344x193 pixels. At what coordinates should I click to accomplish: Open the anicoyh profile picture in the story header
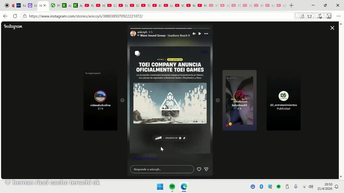pyautogui.click(x=133, y=34)
